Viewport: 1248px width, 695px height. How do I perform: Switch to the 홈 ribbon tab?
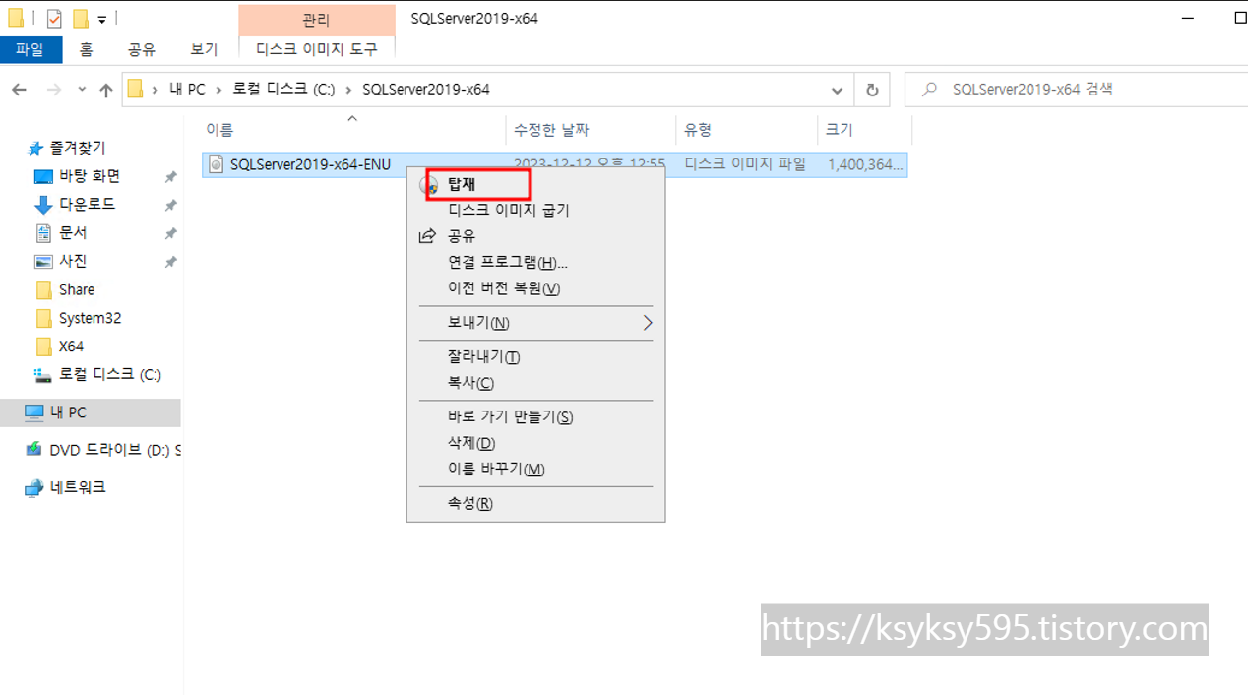pyautogui.click(x=87, y=49)
